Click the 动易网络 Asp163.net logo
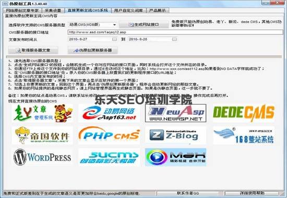Screen dimensions: 287x198 pyautogui.click(x=109, y=113)
